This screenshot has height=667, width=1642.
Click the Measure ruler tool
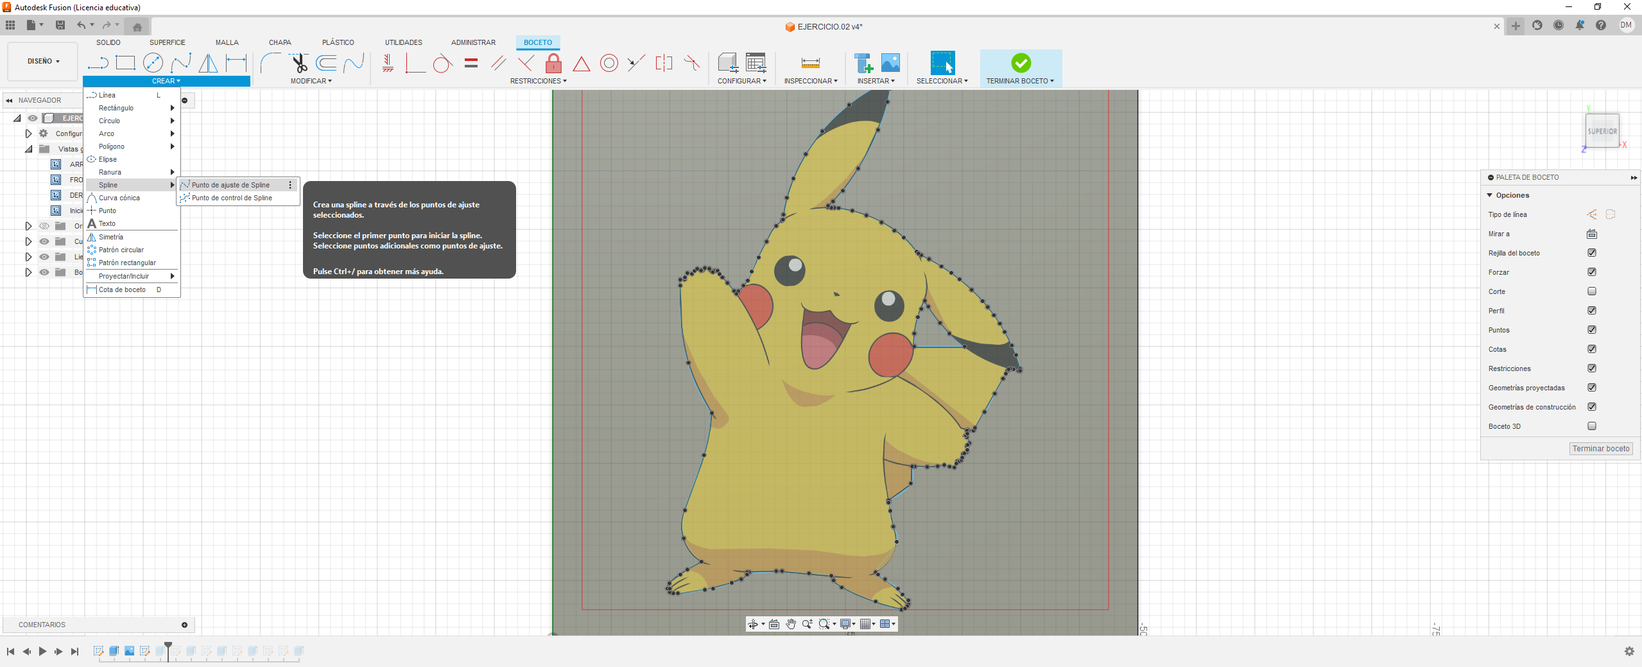pos(811,63)
